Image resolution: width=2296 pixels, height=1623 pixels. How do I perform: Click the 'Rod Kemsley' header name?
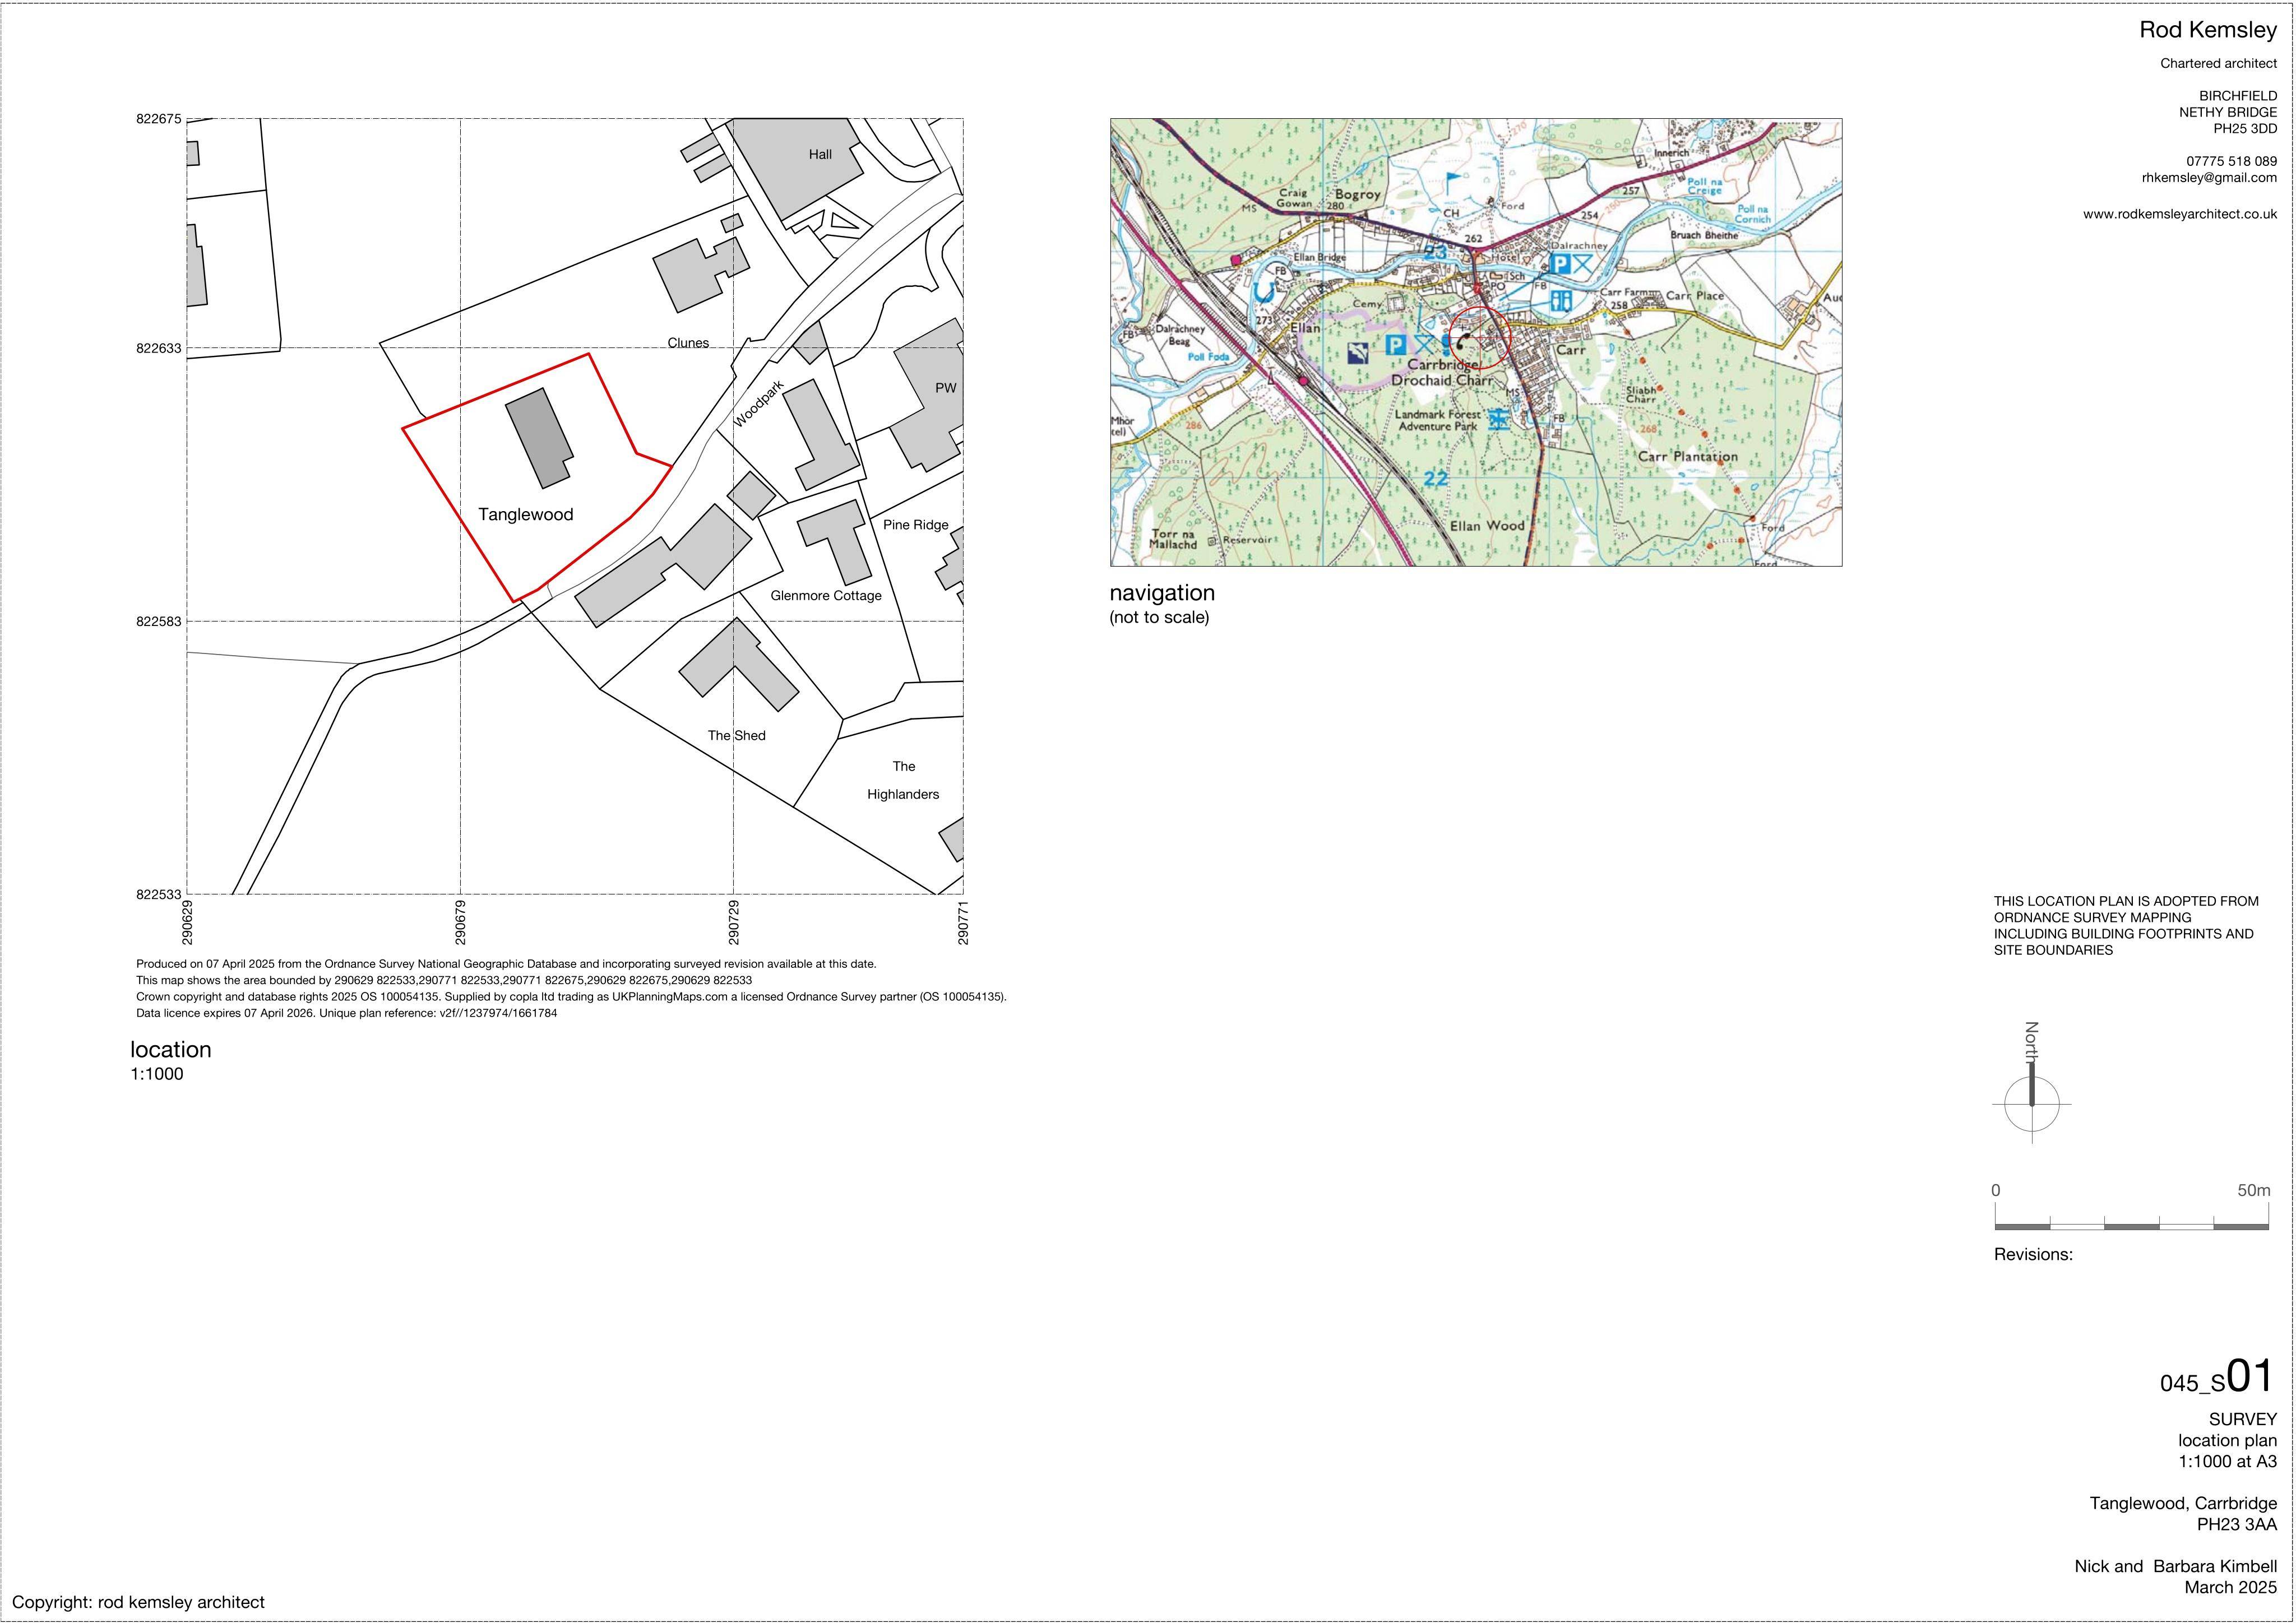[2208, 30]
